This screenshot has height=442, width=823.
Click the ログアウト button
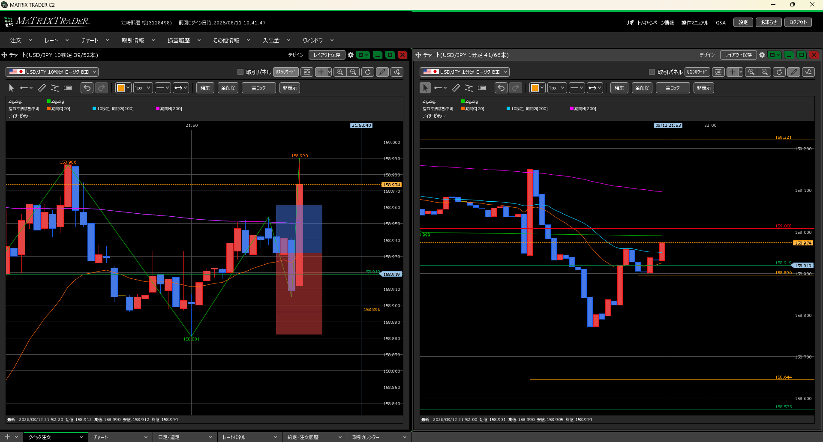[x=798, y=22]
